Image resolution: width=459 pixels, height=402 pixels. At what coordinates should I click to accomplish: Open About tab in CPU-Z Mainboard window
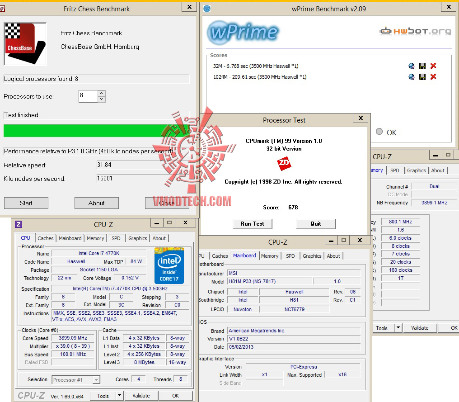333,256
